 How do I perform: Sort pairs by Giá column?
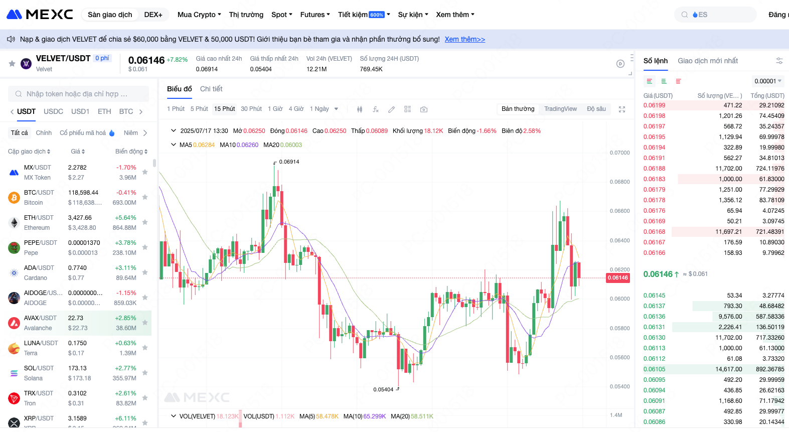(78, 152)
